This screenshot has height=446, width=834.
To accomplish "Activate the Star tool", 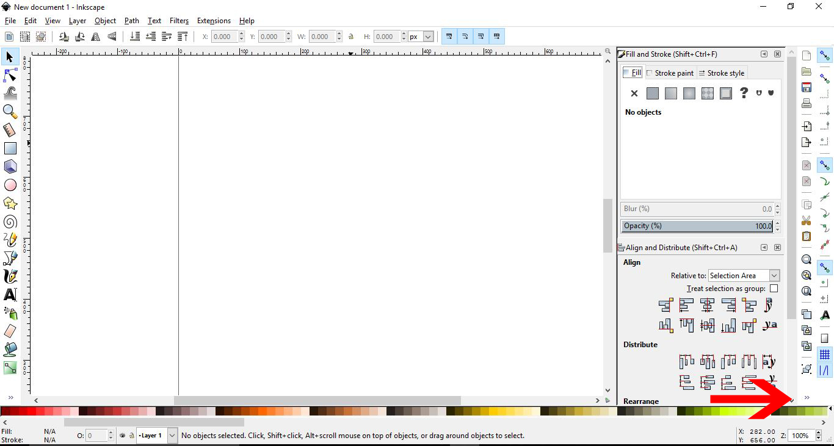I will [x=9, y=203].
